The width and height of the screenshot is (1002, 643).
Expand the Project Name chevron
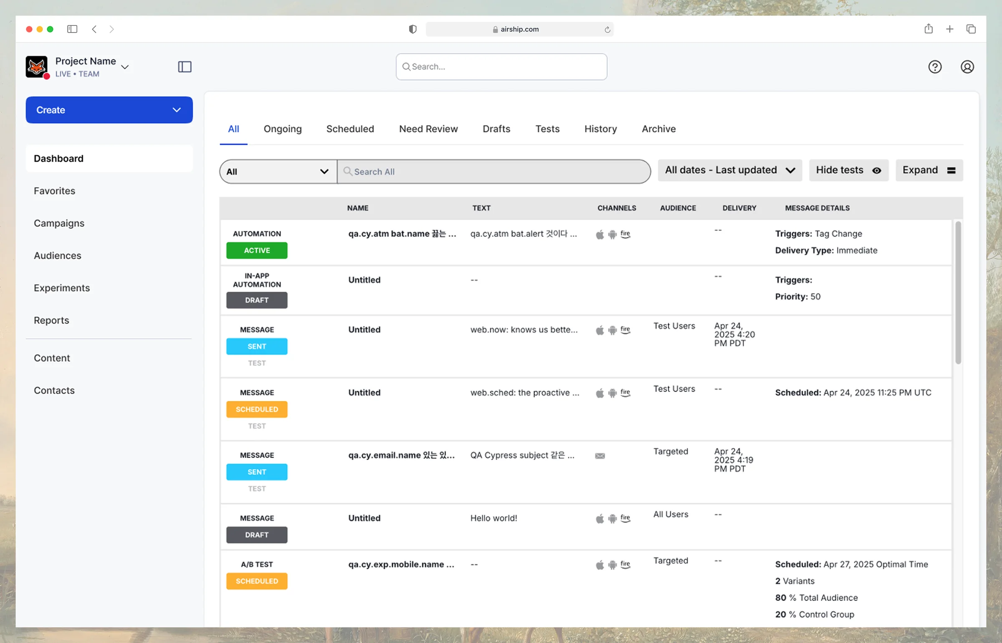[x=125, y=67]
